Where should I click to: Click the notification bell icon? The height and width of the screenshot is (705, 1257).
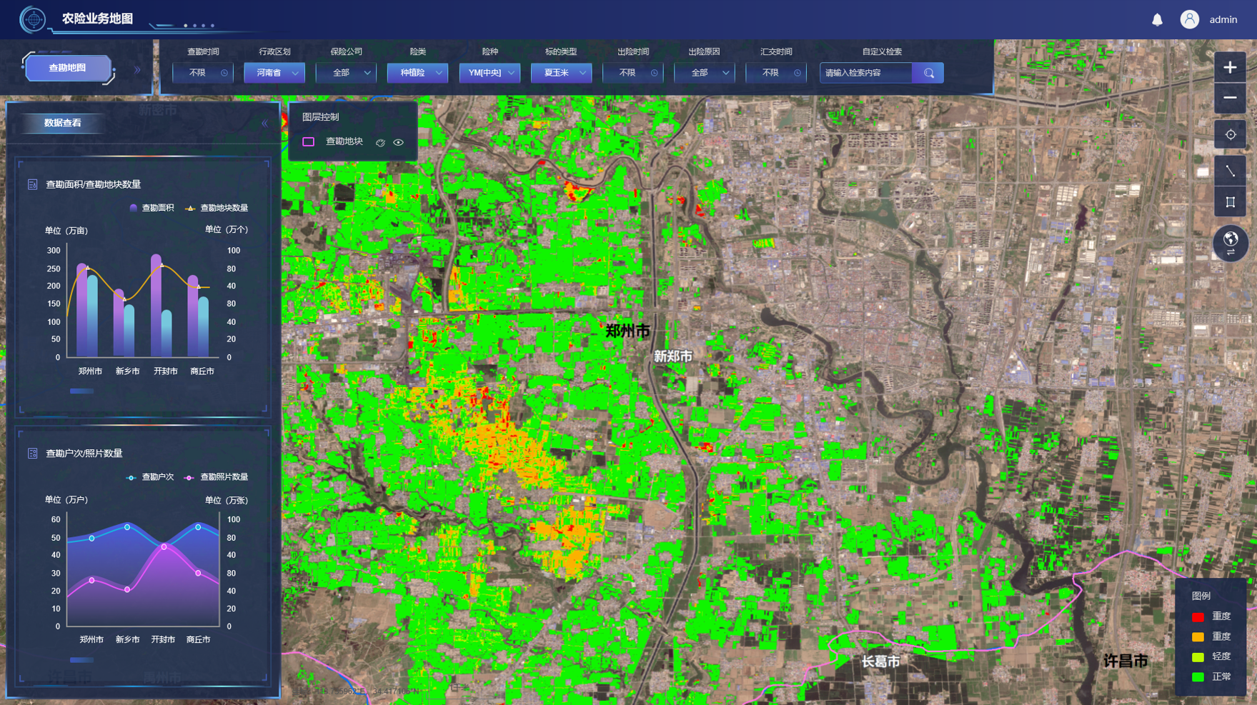click(x=1157, y=20)
